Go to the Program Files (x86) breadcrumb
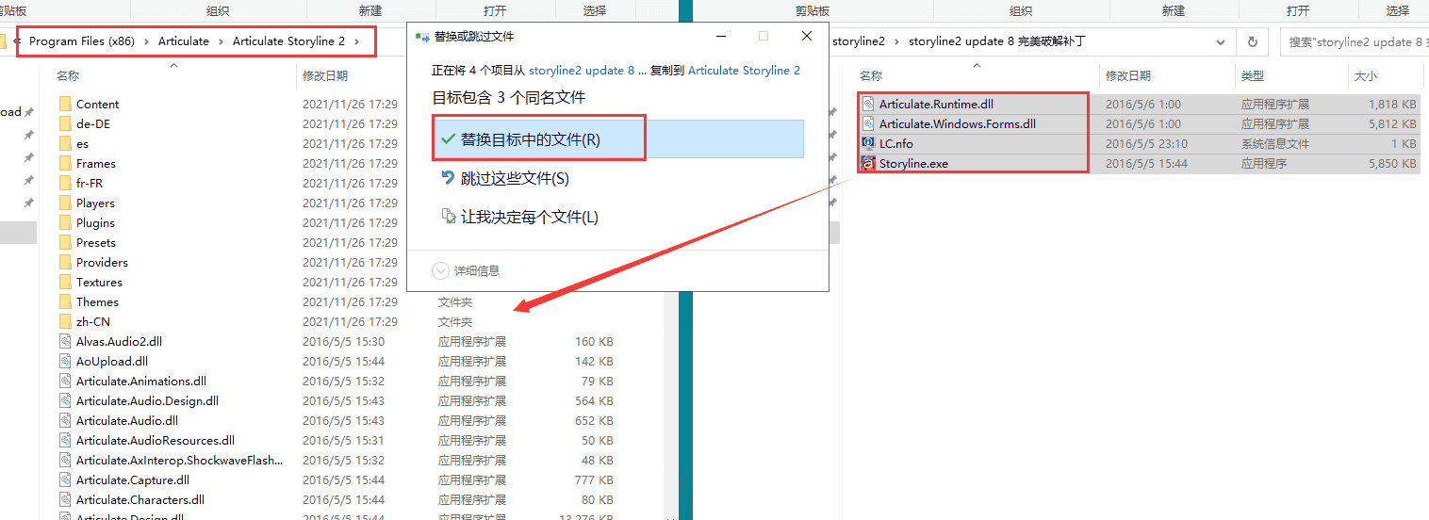Viewport: 1429px width, 520px height. coord(82,41)
